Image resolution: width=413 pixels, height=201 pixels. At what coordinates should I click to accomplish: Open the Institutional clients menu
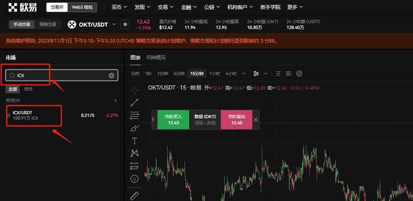coord(240,7)
